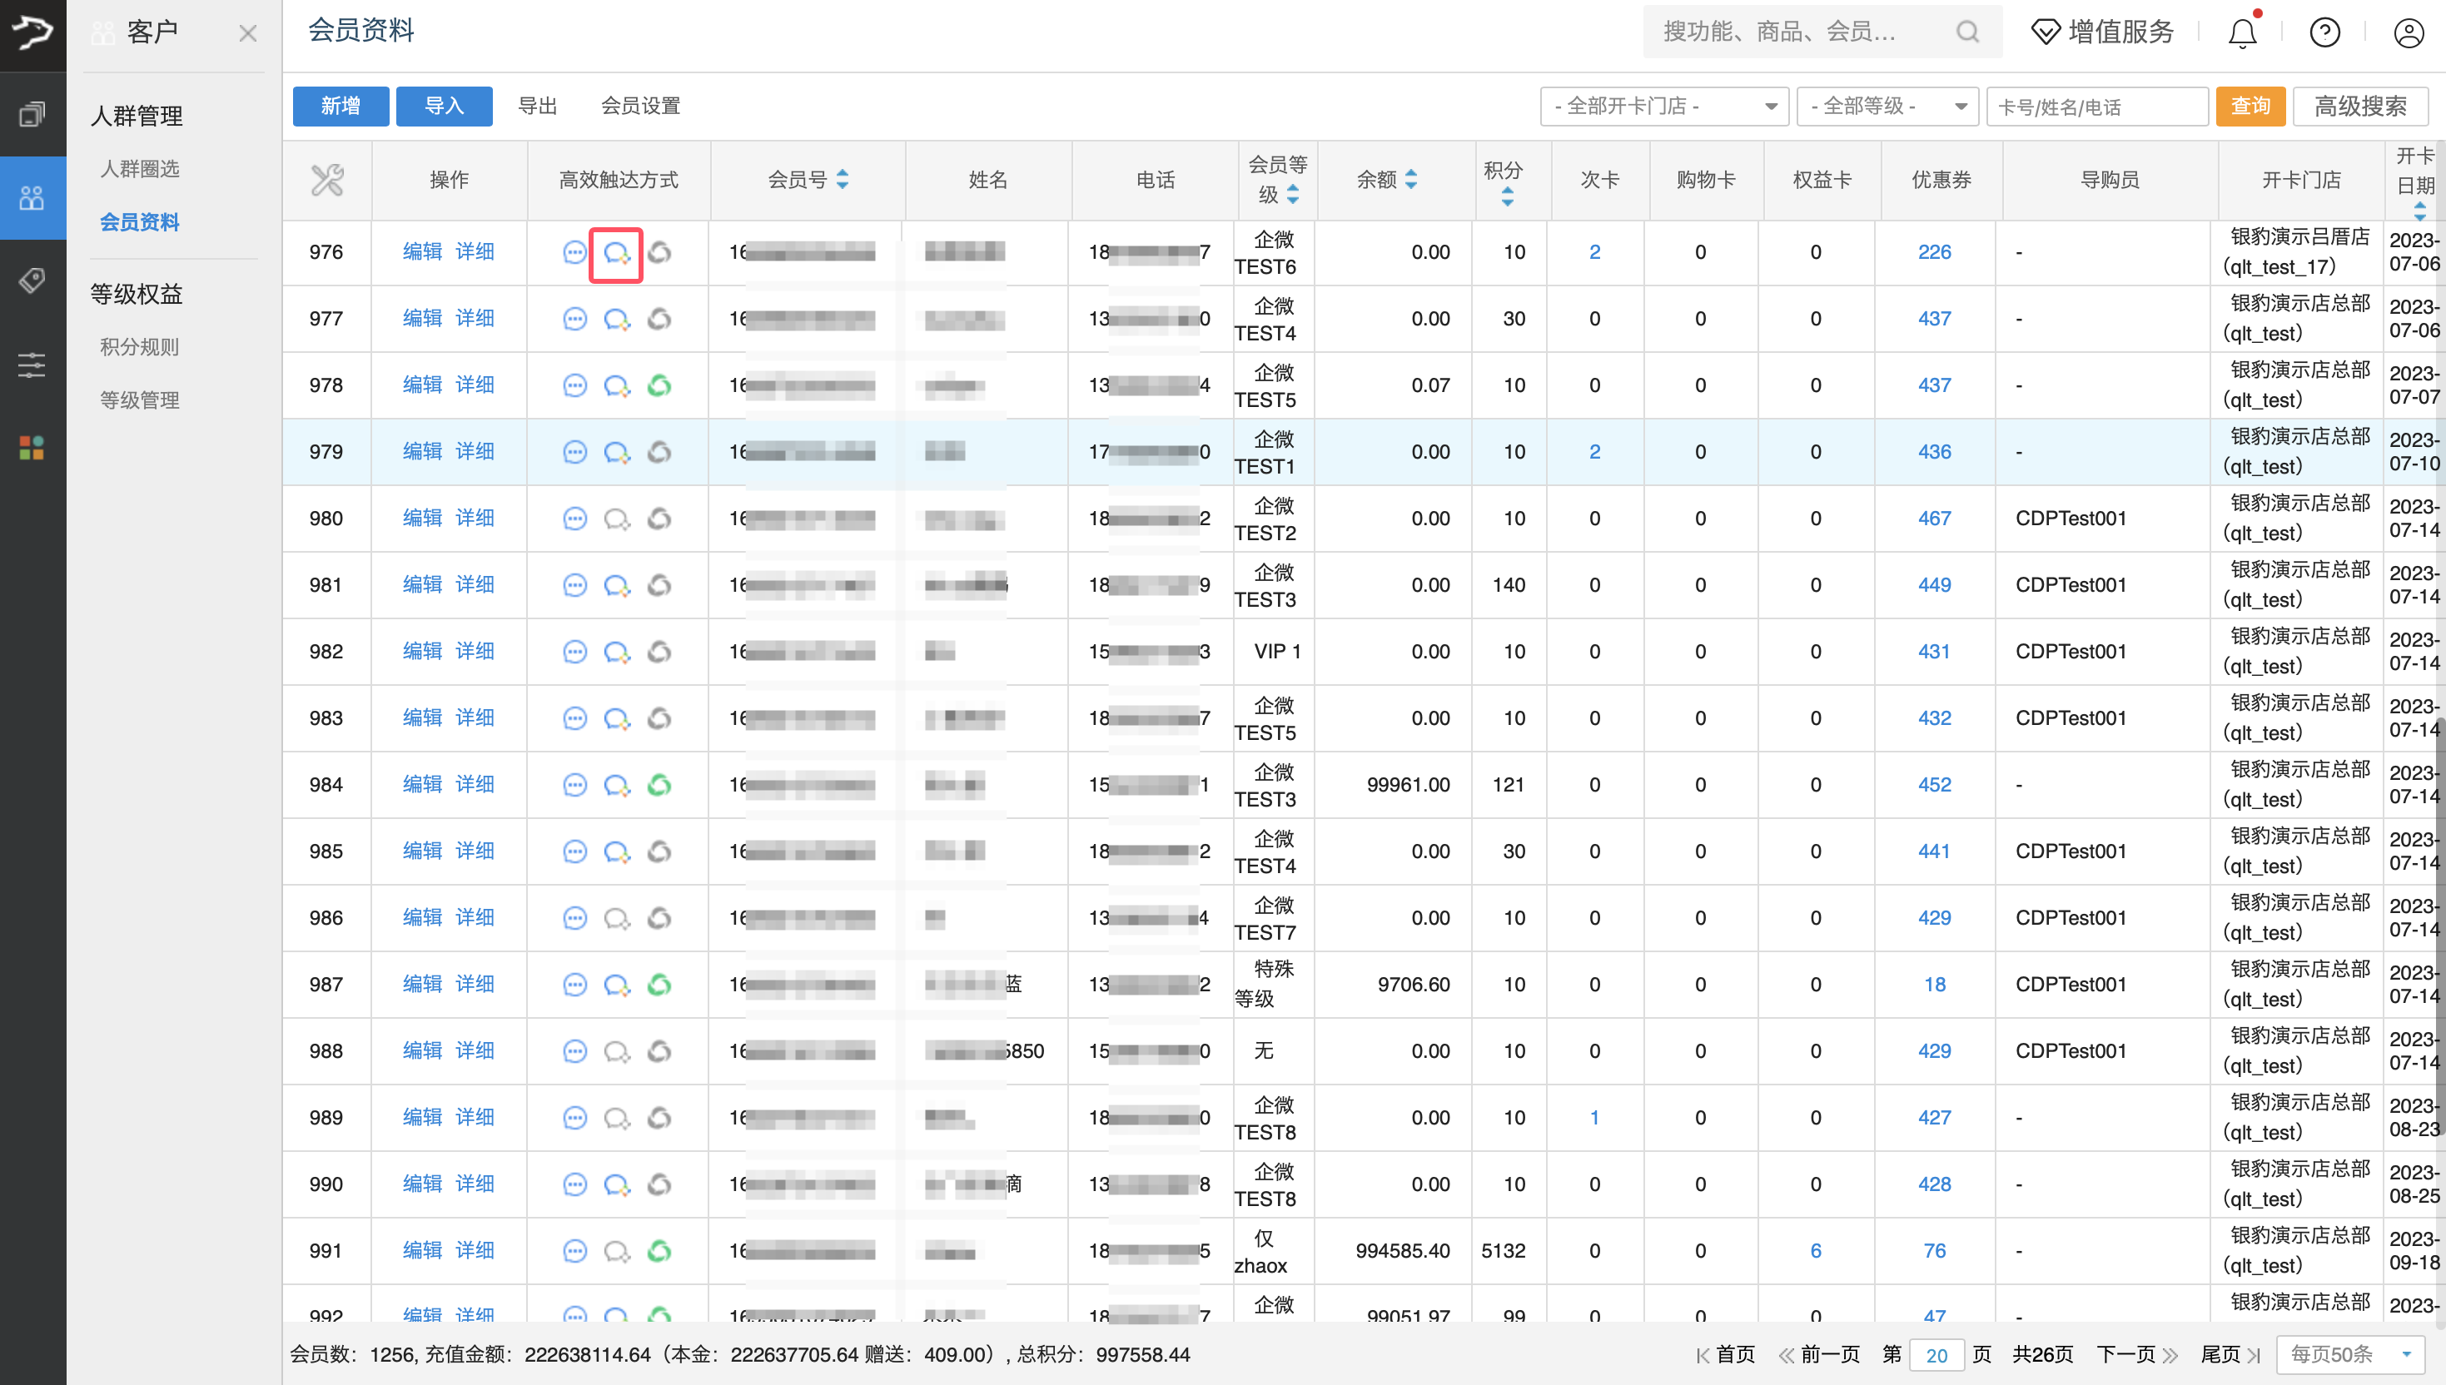
Task: Open the sliders settings sidebar icon
Action: pyautogui.click(x=32, y=365)
